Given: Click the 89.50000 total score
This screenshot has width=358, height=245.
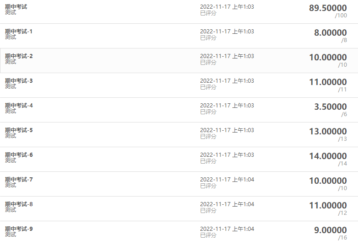Looking at the screenshot, I should (328, 8).
